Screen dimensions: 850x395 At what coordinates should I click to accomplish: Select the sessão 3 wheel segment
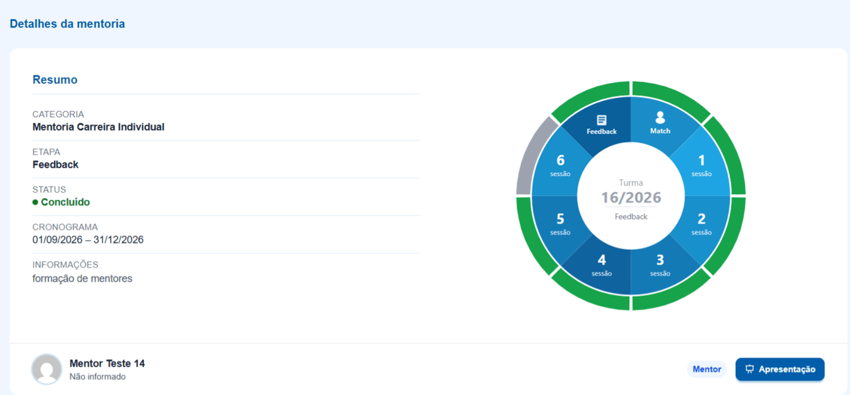pos(660,265)
